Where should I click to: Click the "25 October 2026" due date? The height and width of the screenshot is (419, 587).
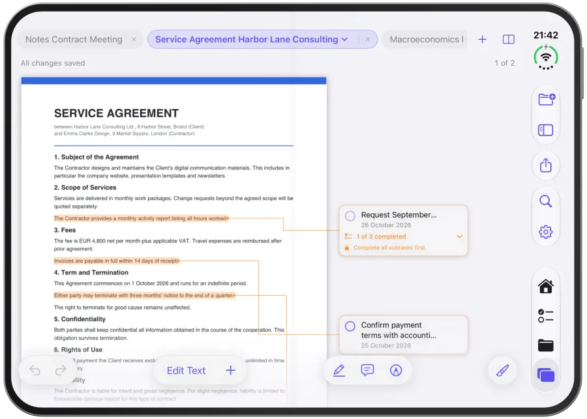point(386,345)
